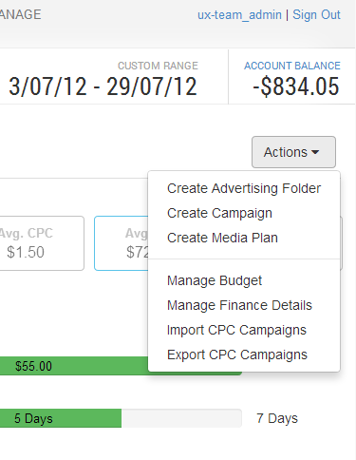
Task: Click the ux-team_admin user link
Action: pos(239,15)
